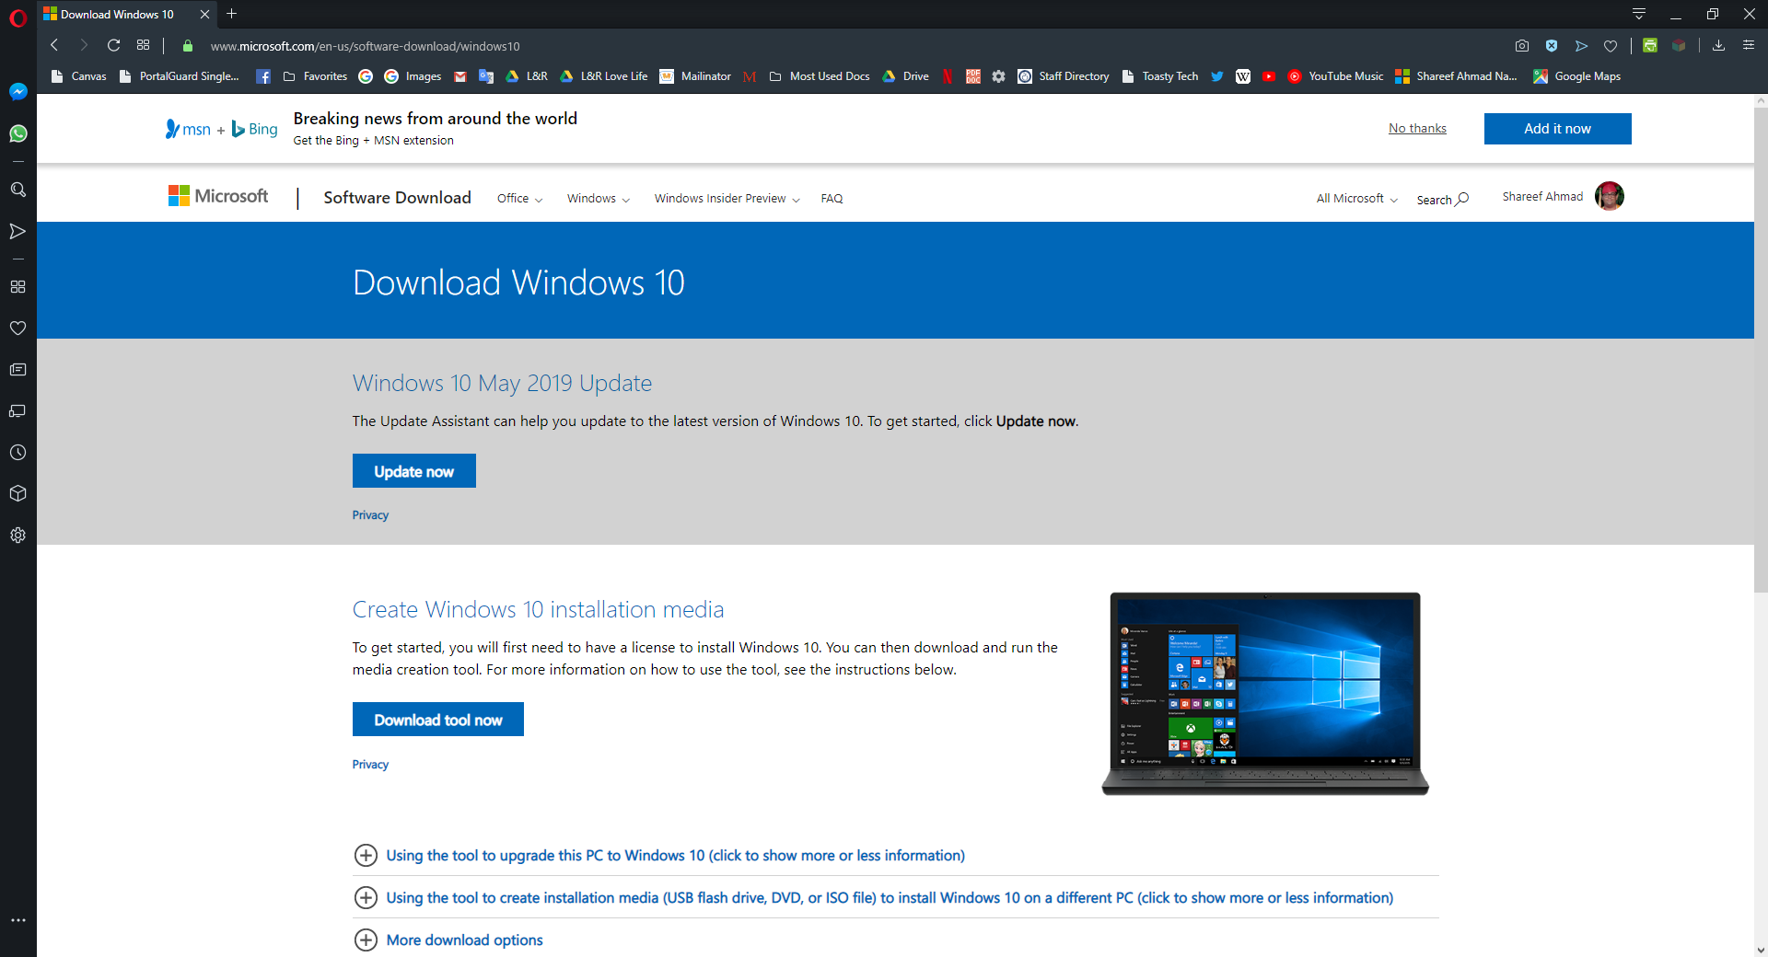Select the Download Windows 10 tab

click(x=127, y=14)
